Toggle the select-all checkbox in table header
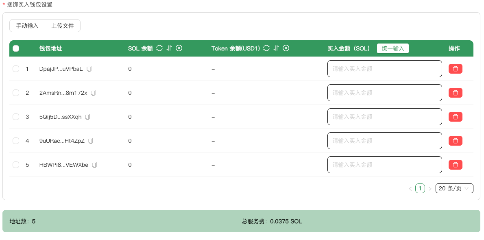Viewport: 484px width, 240px height. click(x=16, y=48)
